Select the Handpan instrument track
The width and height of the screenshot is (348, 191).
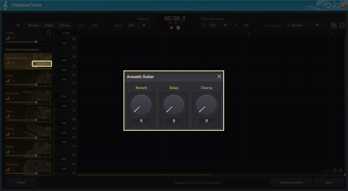coord(28,168)
